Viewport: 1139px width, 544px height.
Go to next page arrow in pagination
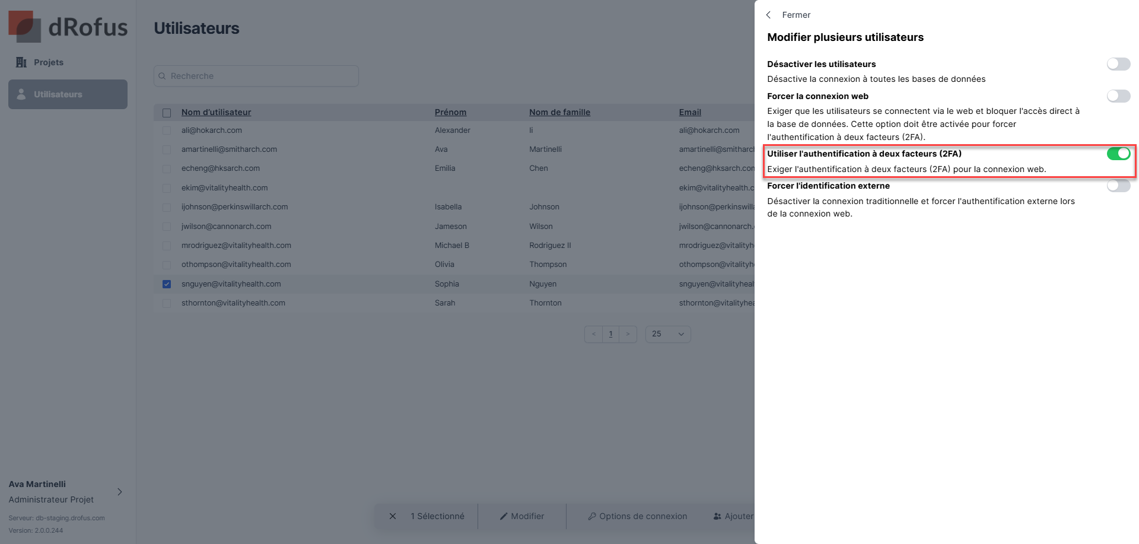pyautogui.click(x=628, y=334)
